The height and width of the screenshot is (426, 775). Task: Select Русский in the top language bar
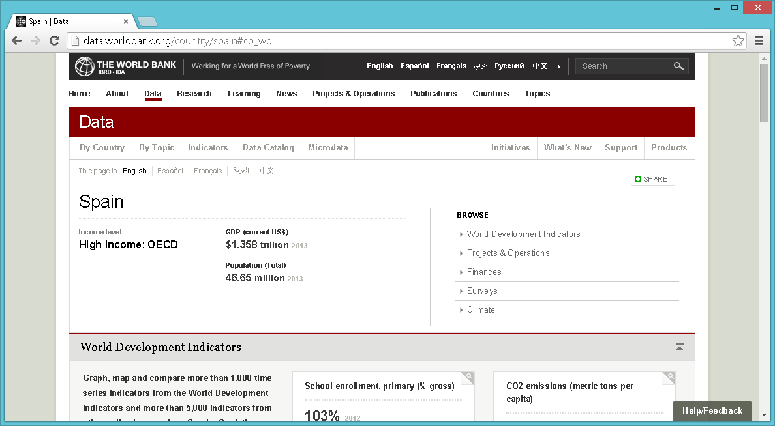pos(509,66)
